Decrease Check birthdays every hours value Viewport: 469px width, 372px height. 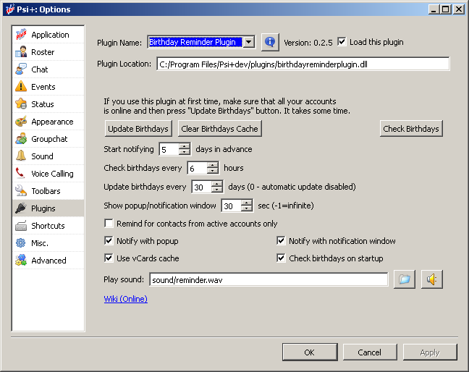(212, 171)
